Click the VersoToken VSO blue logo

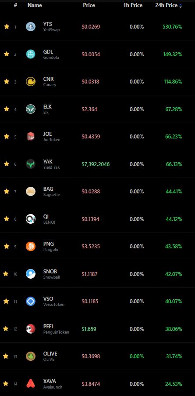tap(31, 302)
